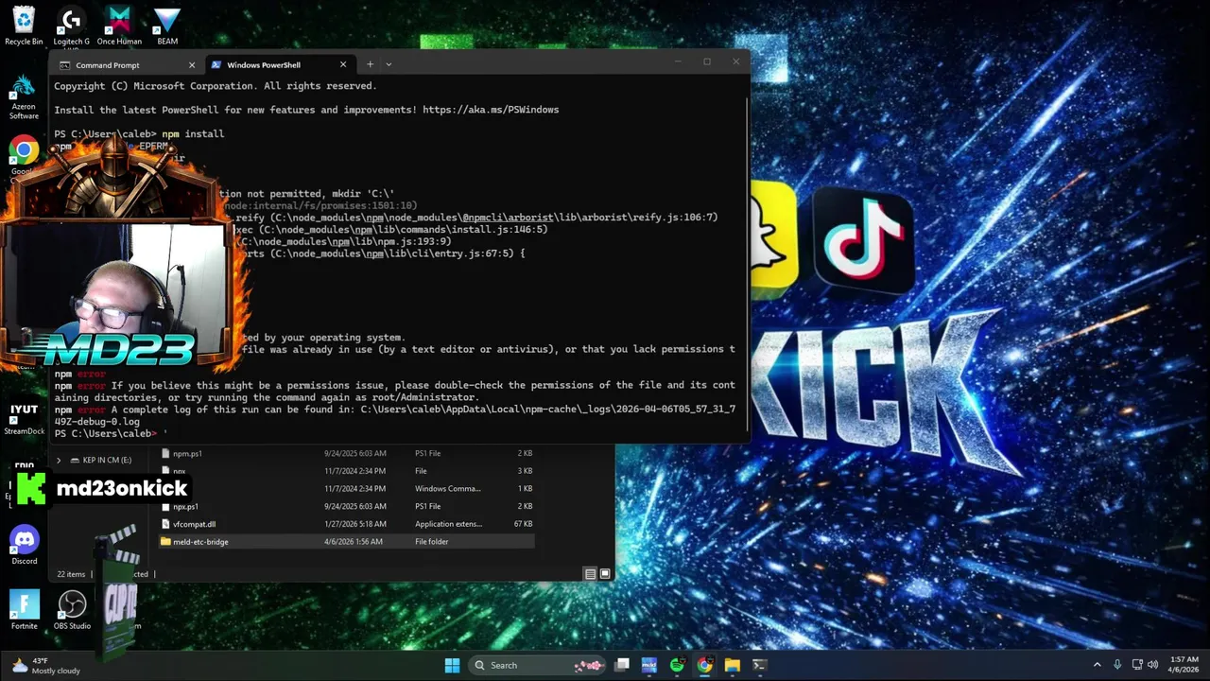
Task: Maximize the terminal window
Action: (x=707, y=62)
